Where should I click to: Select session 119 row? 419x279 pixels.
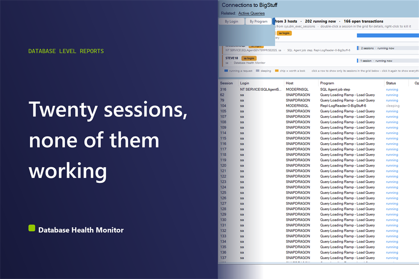(319, 160)
